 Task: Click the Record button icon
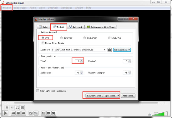pos(7,107)
